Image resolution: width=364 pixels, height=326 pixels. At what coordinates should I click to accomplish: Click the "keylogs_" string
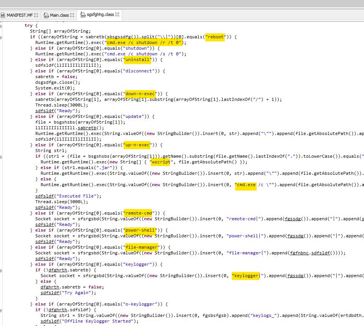(x=264, y=315)
